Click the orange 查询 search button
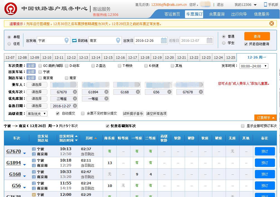280x197 pixels. click(257, 36)
